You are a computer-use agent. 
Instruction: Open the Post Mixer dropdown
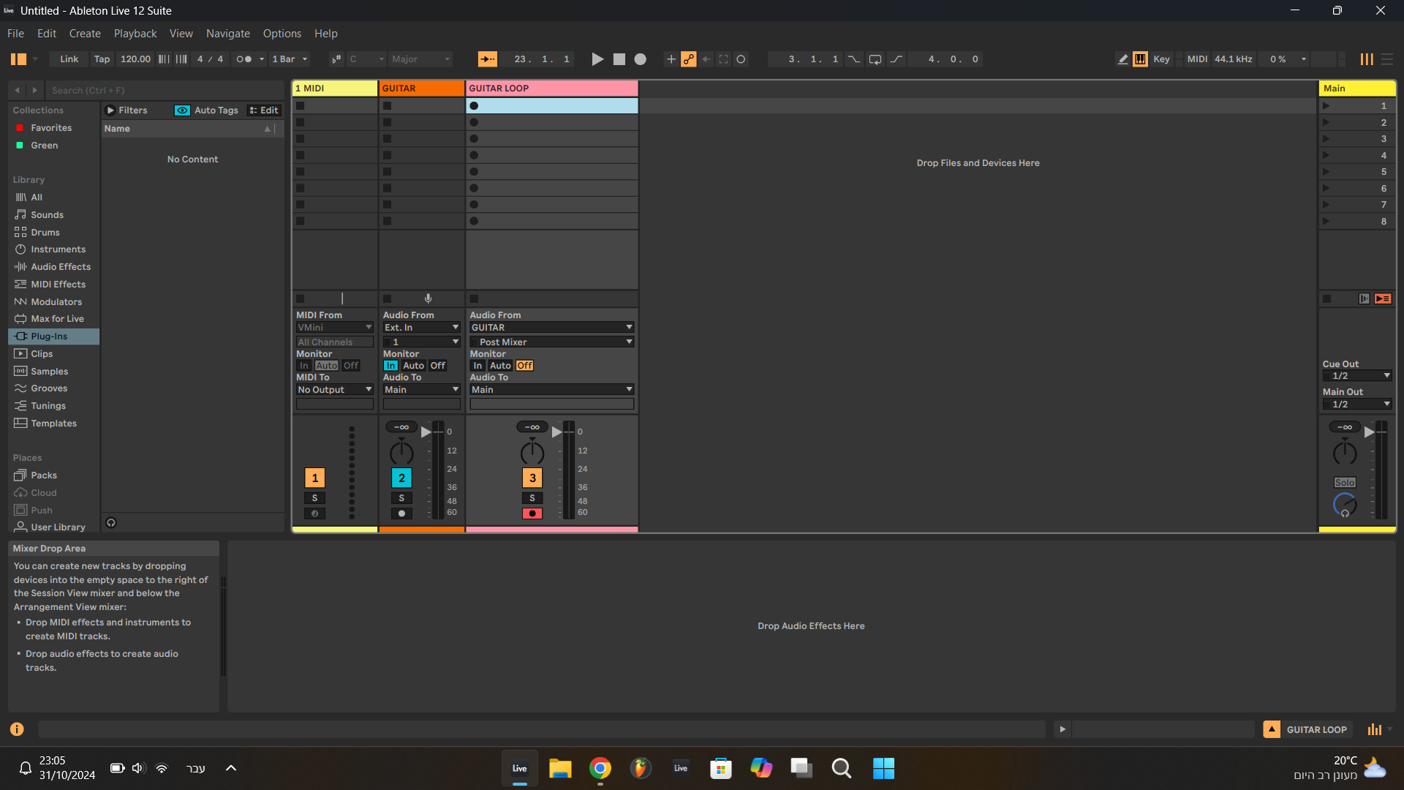point(551,342)
